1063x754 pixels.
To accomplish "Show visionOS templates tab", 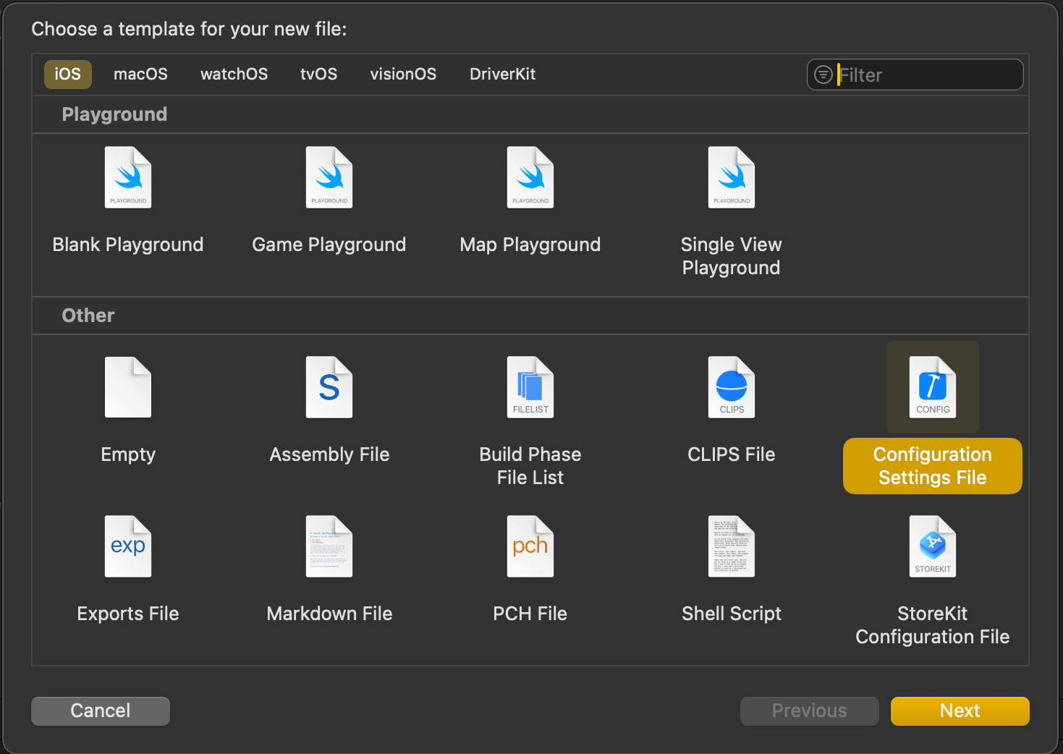I will point(403,75).
